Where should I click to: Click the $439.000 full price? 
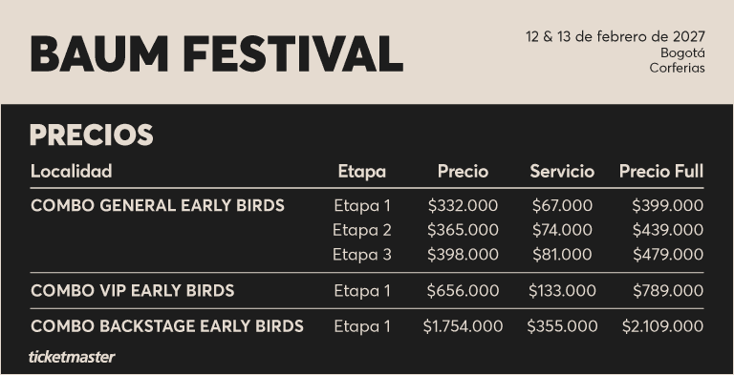click(667, 230)
